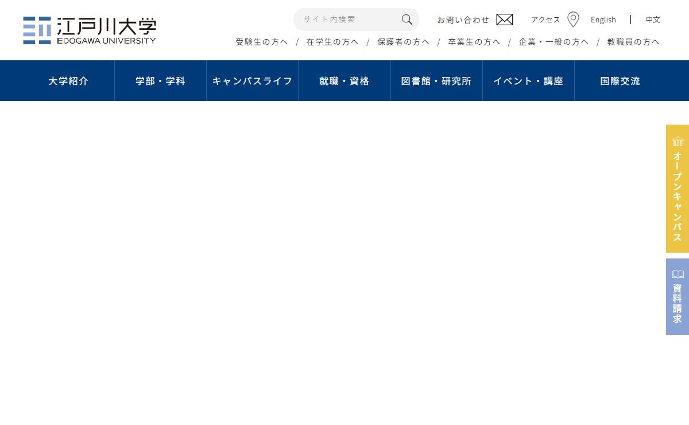
Task: Click the 資料請求 side label text
Action: tap(678, 304)
